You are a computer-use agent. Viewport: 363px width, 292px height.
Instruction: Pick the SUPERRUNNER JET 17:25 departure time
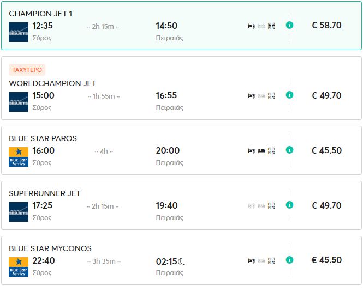[x=44, y=205]
